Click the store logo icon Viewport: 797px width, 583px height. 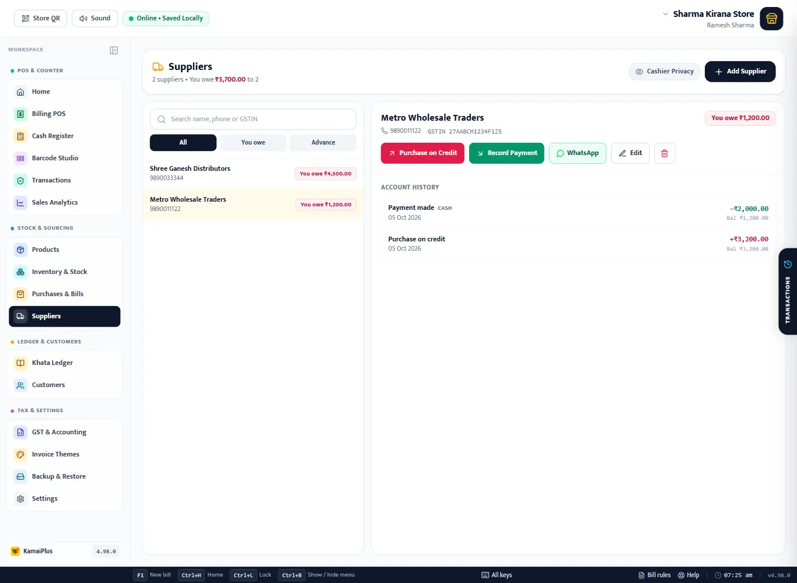[771, 19]
